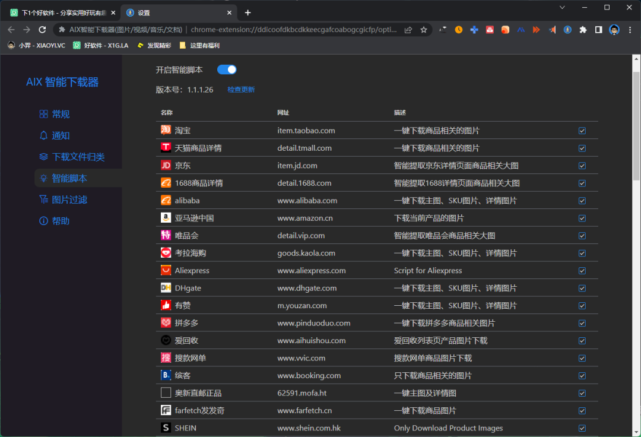
Task: Click the SHEIN icon
Action: [x=166, y=427]
